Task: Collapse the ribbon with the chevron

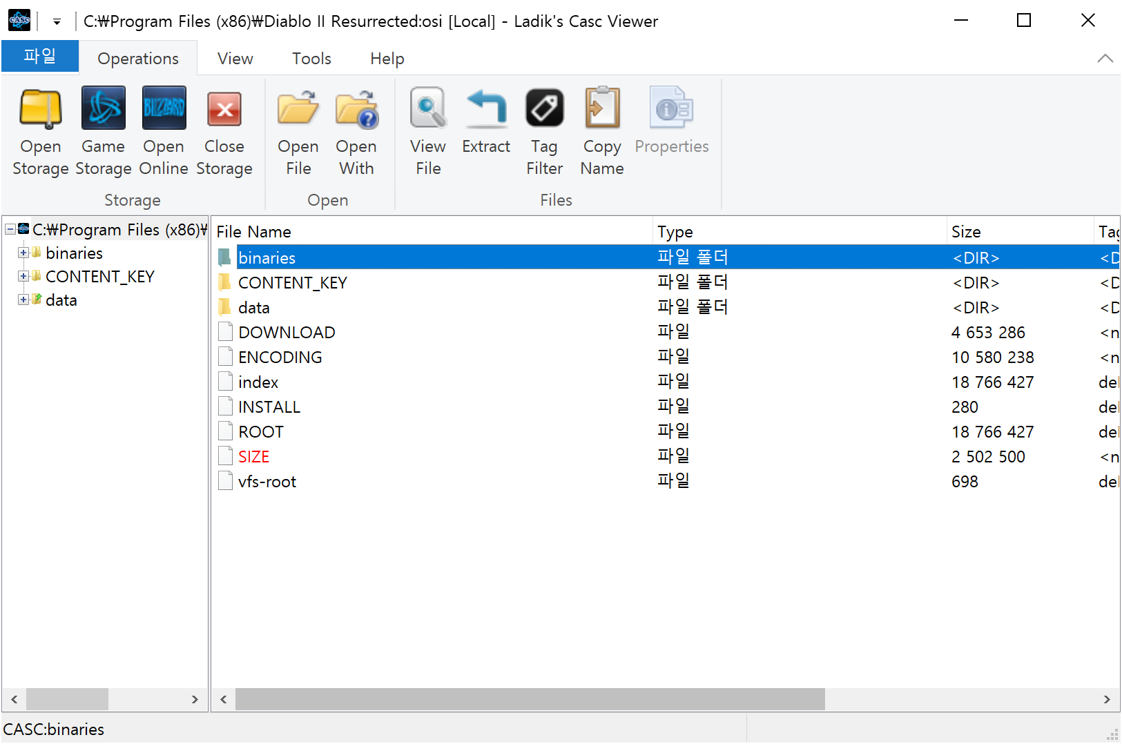Action: (x=1105, y=59)
